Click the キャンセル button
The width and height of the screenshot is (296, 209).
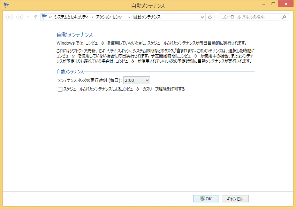click(x=235, y=199)
